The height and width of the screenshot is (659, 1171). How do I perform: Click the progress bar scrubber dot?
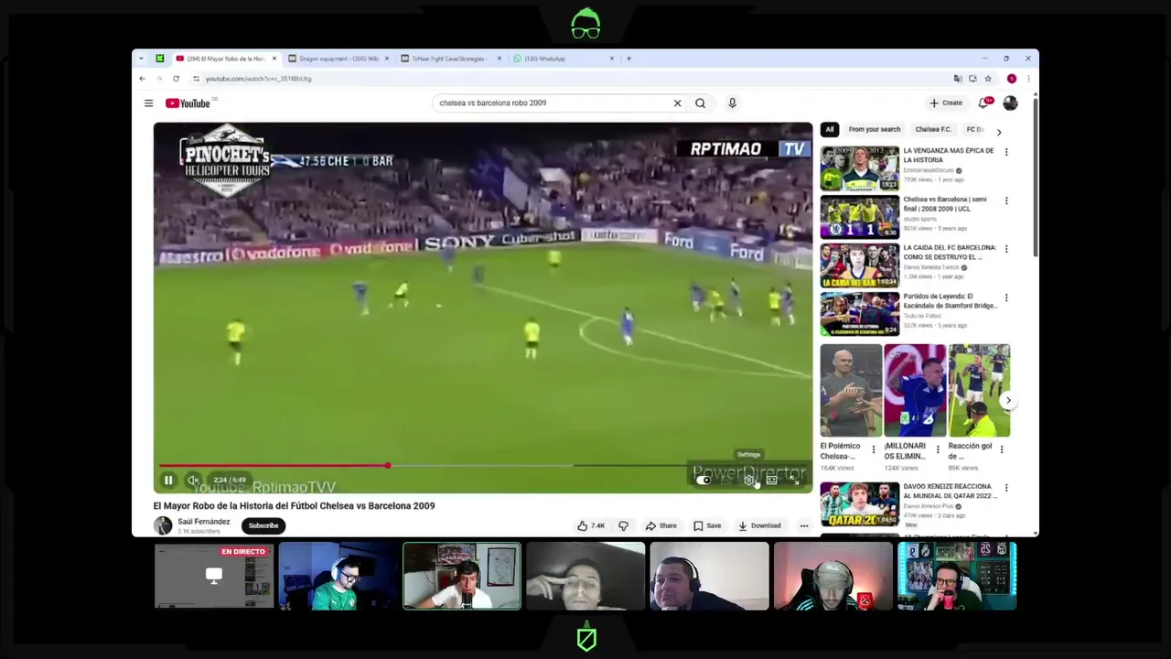click(x=387, y=466)
